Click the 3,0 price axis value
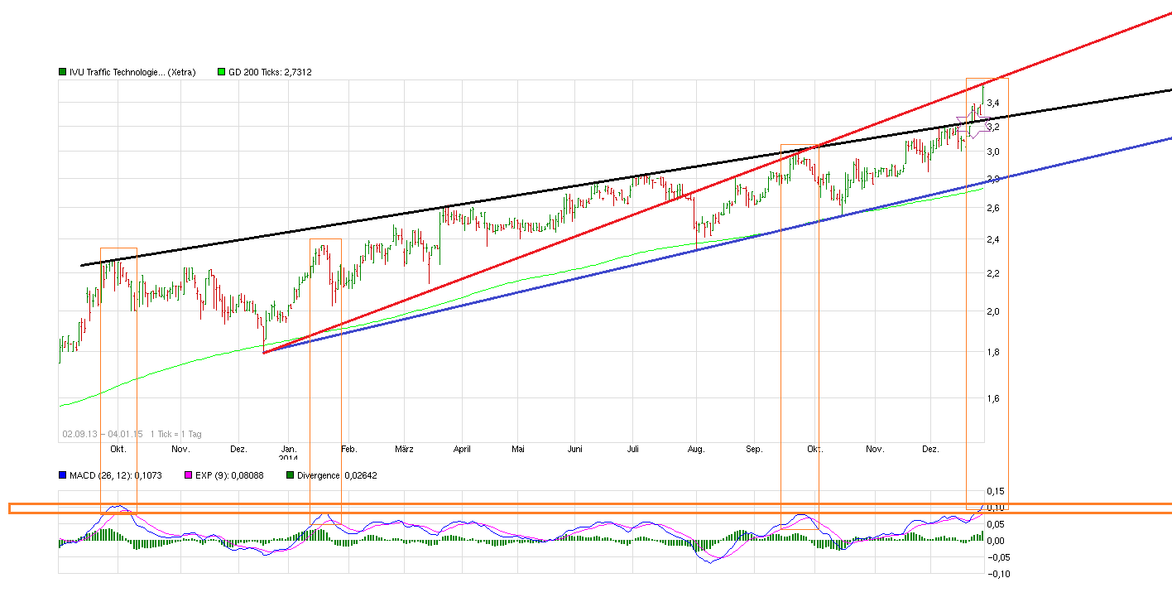Image resolution: width=1172 pixels, height=602 pixels. [992, 152]
